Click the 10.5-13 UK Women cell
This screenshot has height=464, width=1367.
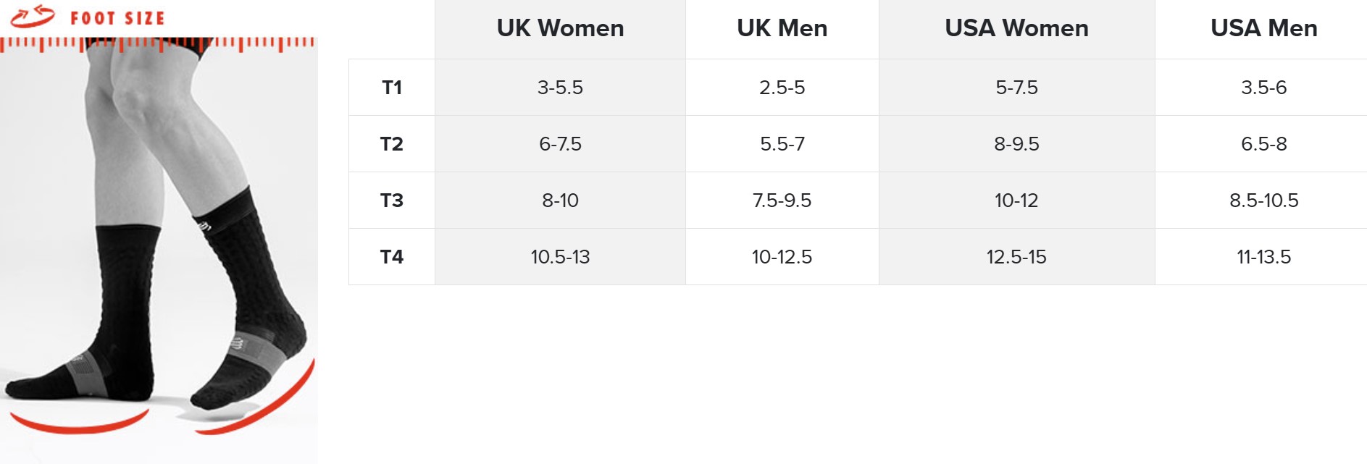[560, 257]
